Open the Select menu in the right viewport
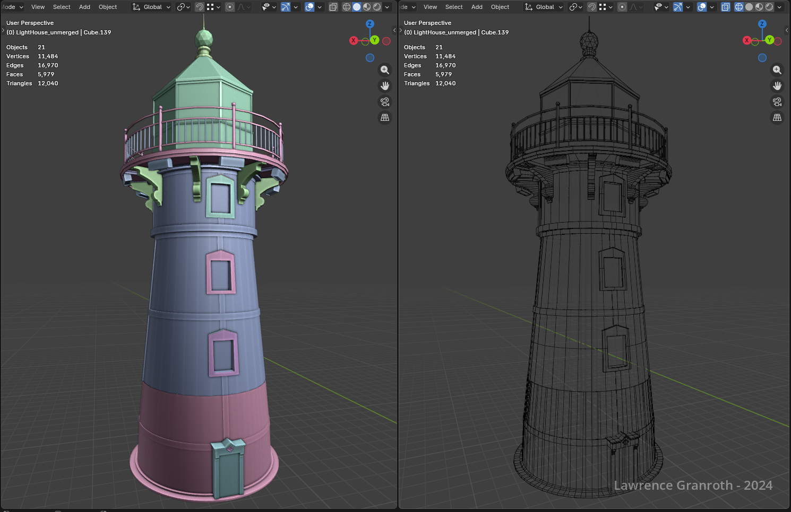This screenshot has width=791, height=512. point(454,7)
